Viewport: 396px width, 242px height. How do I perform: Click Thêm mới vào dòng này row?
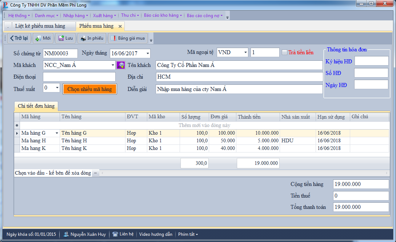(x=204, y=125)
